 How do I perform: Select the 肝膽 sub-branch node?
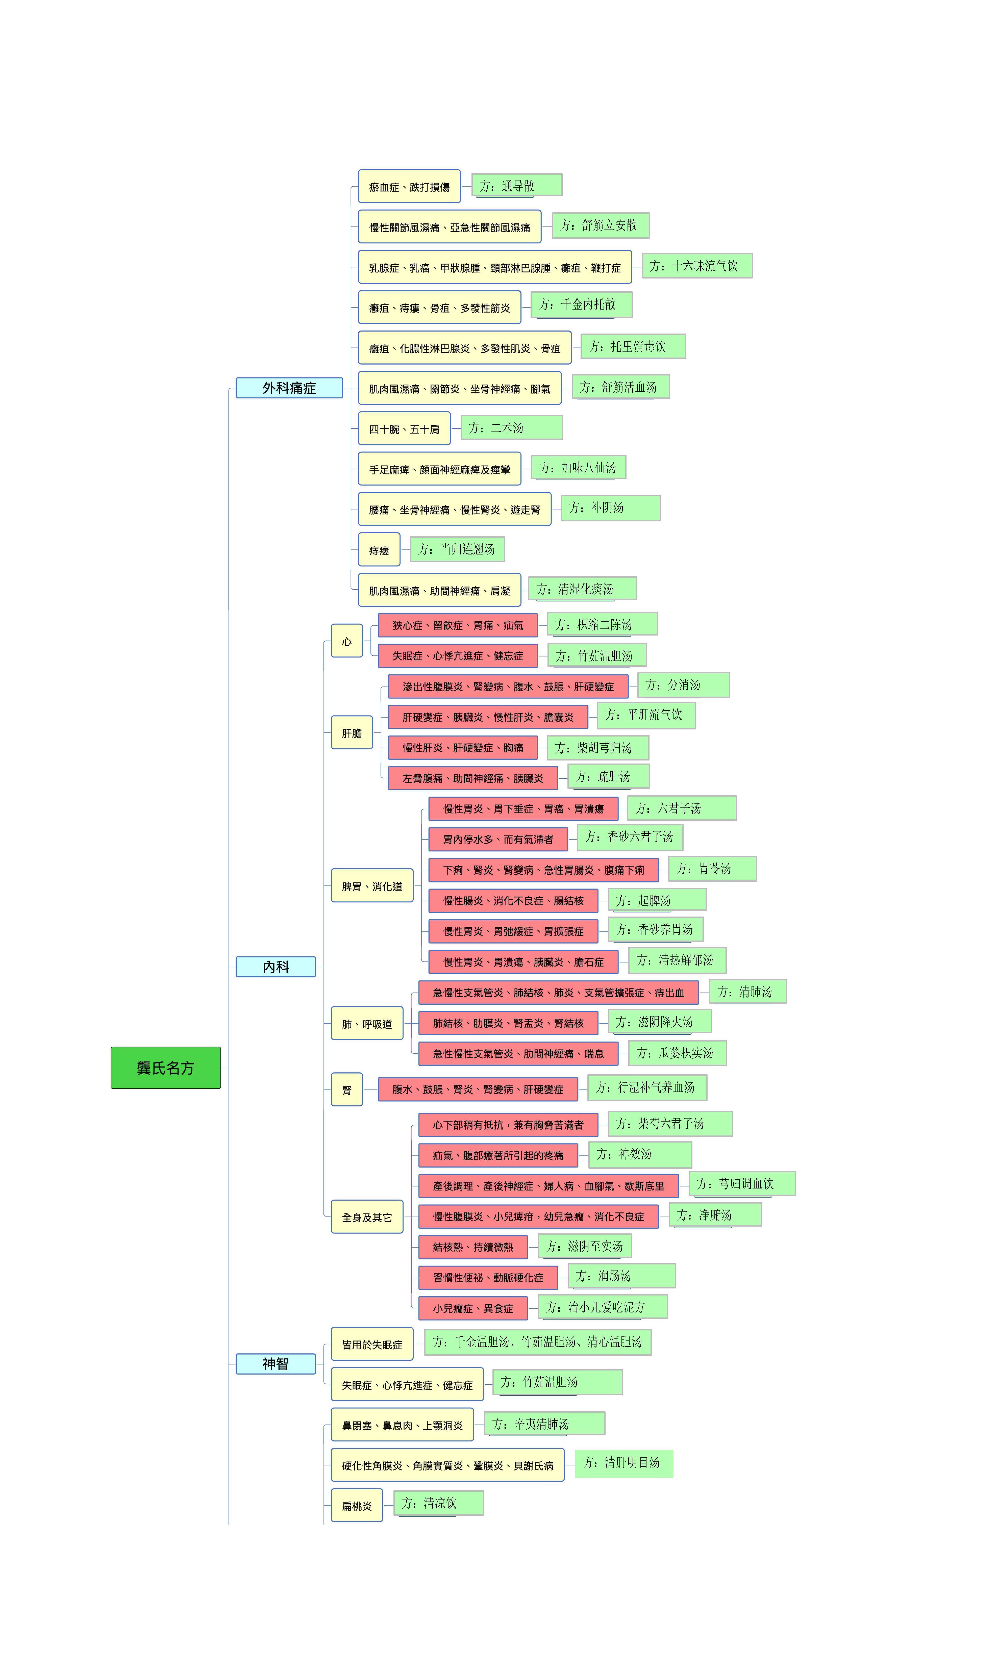[352, 732]
